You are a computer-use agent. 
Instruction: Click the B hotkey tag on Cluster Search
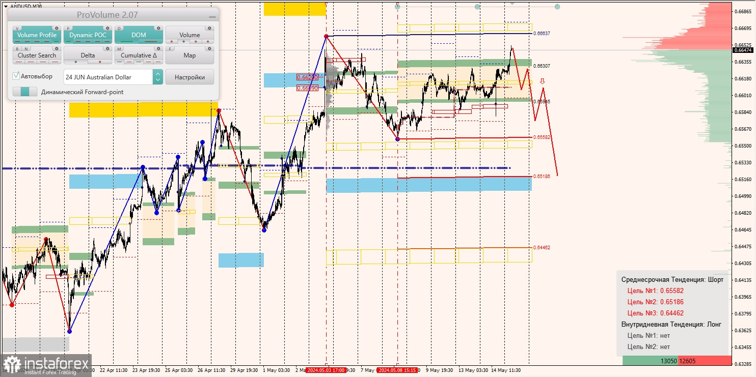(17, 49)
